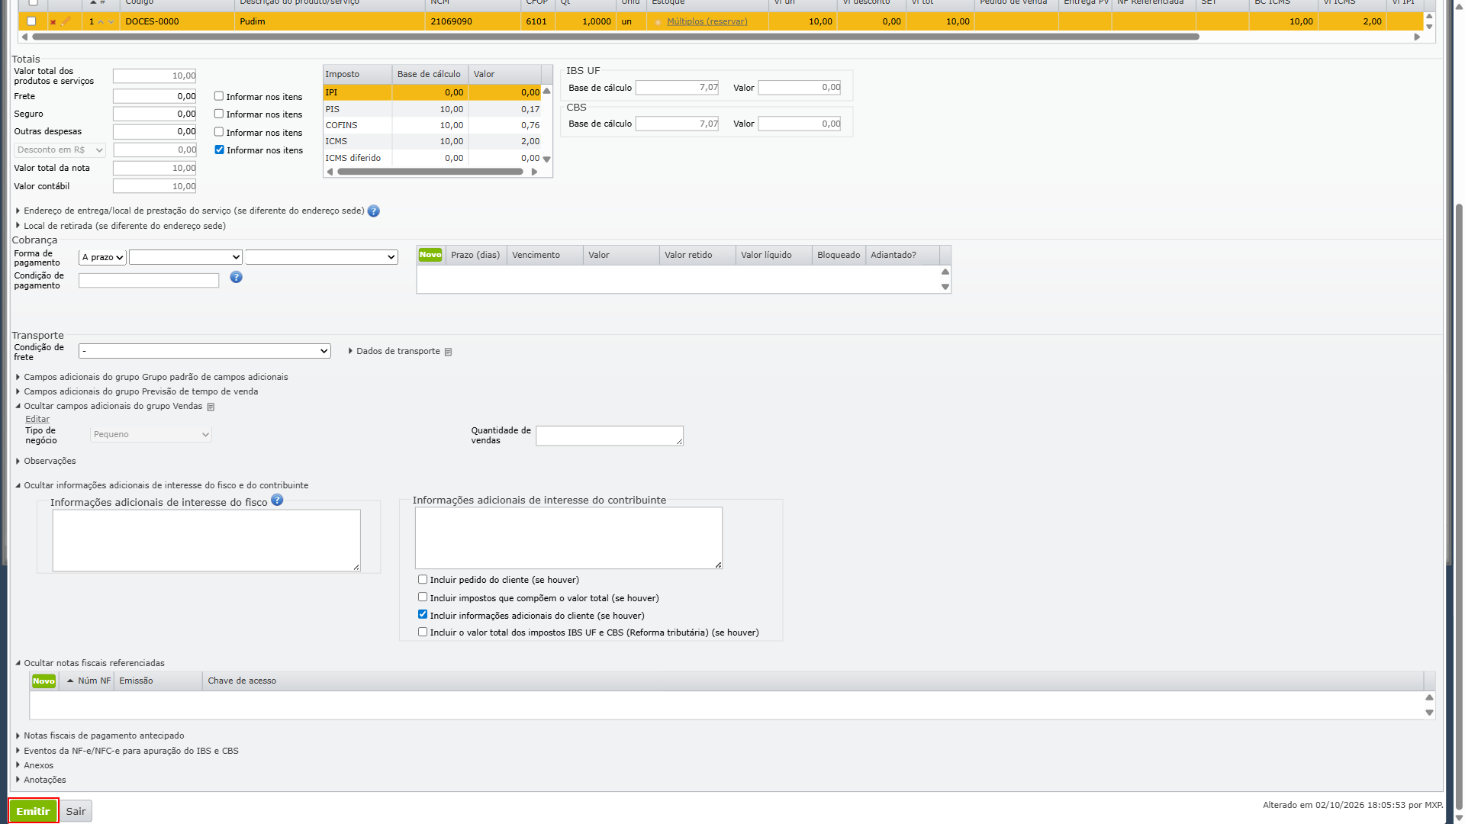Open the A prazo payment form dropdown
This screenshot has width=1465, height=824.
102,258
